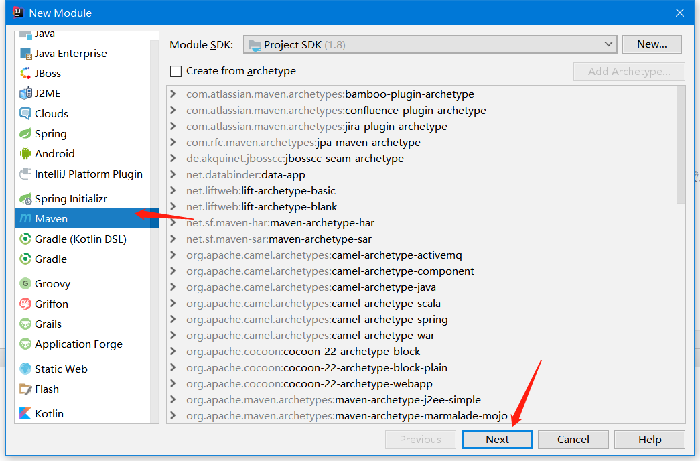Expand bamboo-plugin-archetype entry
700x461 pixels.
click(x=173, y=94)
